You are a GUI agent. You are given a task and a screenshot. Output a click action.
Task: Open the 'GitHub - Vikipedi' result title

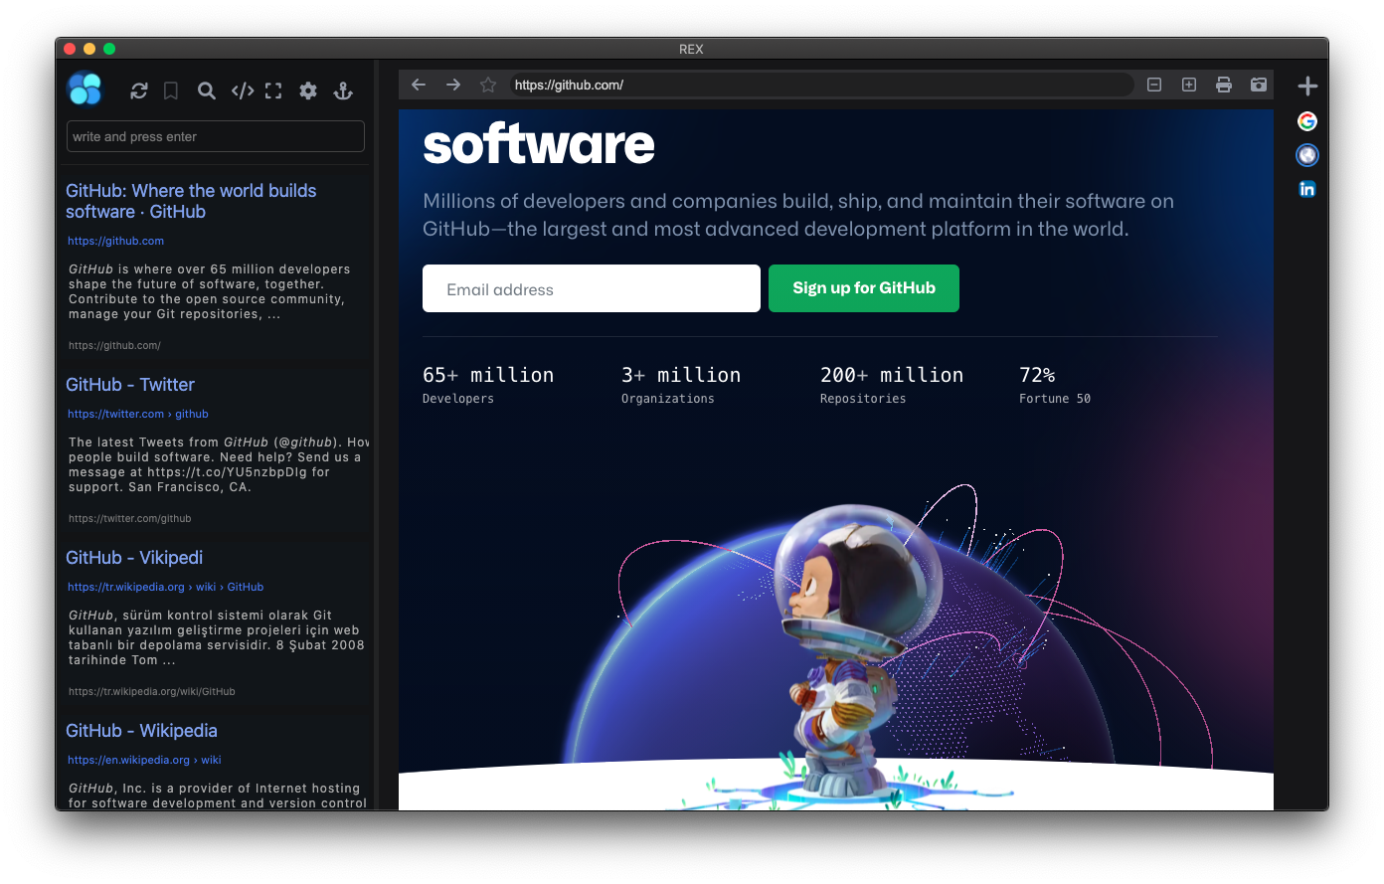(134, 558)
